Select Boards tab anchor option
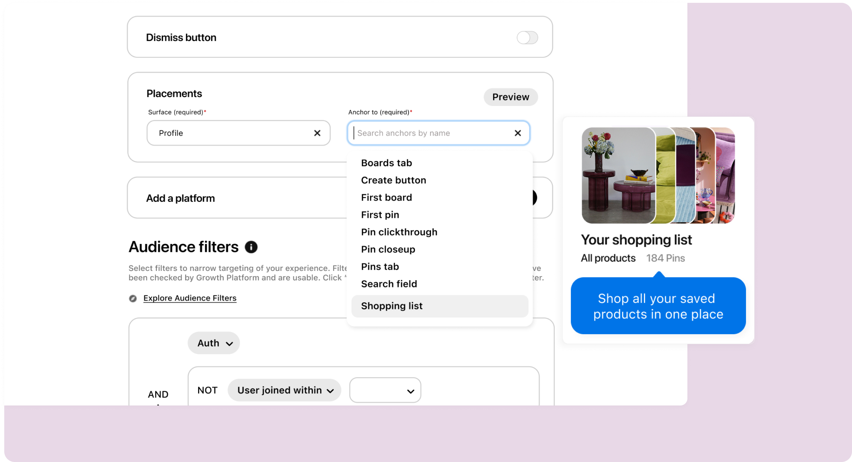Image resolution: width=852 pixels, height=462 pixels. click(x=386, y=163)
